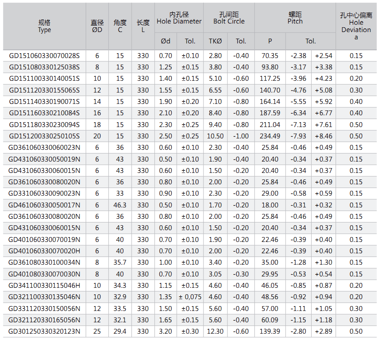Click type cell GD151100330140051S
The width and height of the screenshot is (381, 341).
tap(44, 79)
